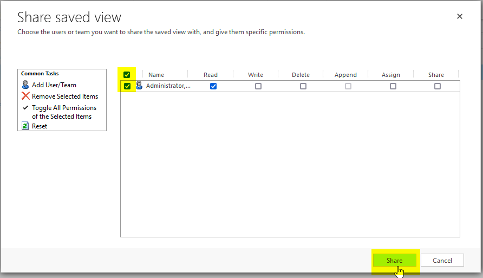Select the Administrator name in the list
The height and width of the screenshot is (278, 483).
pyautogui.click(x=168, y=86)
